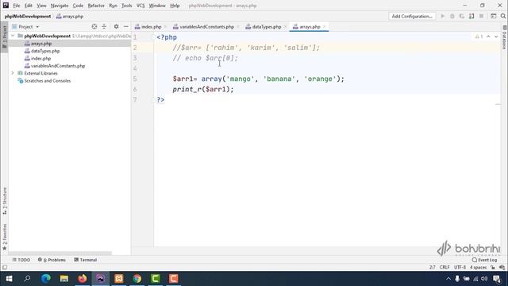
Task: Open the line separator CRLF selector
Action: click(444, 268)
